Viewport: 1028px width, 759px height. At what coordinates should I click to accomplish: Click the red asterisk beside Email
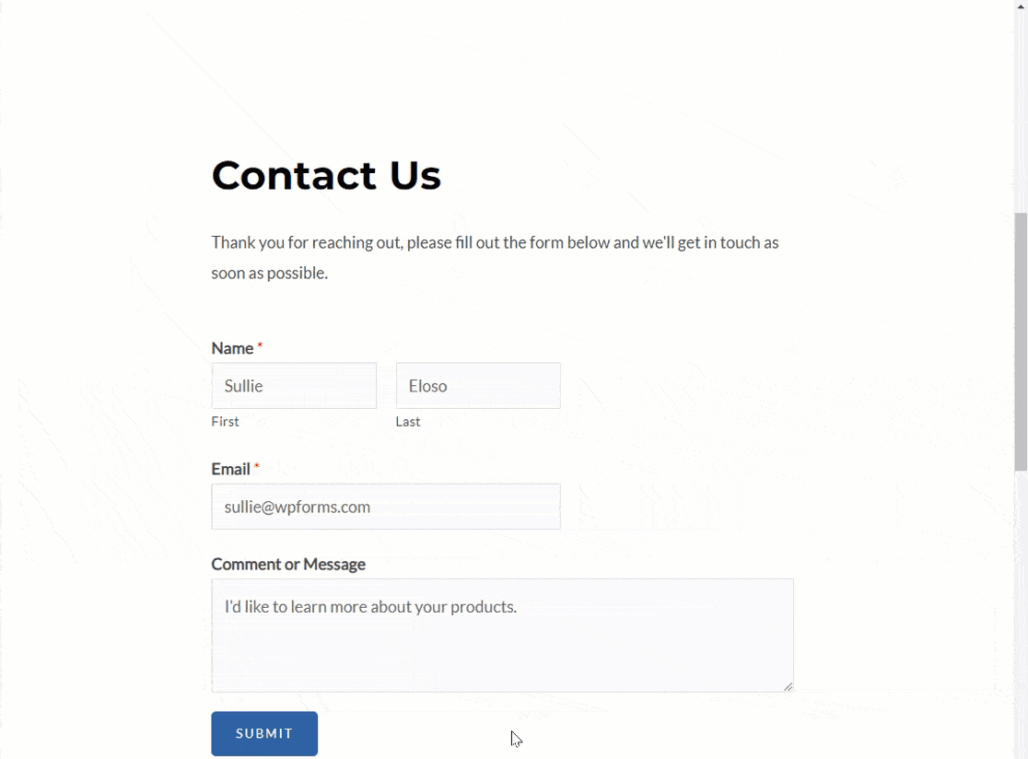tap(257, 467)
